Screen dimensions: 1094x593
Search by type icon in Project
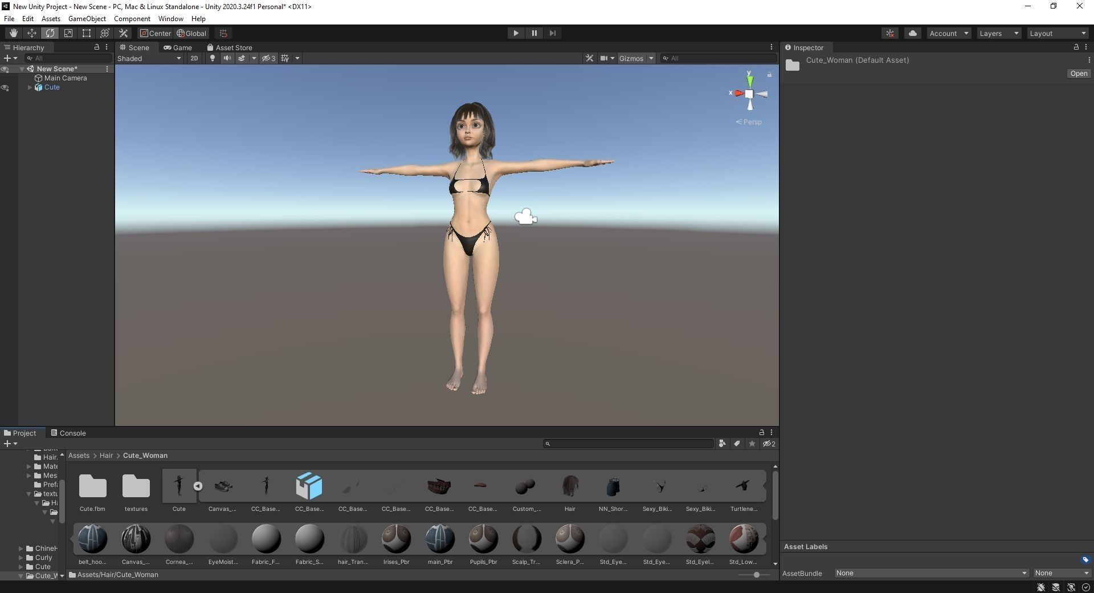click(x=722, y=444)
